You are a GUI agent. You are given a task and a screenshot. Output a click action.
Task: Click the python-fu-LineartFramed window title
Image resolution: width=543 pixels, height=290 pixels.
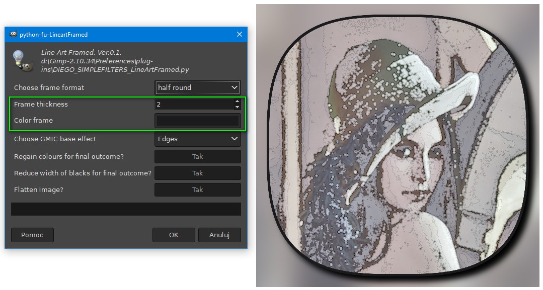tap(54, 35)
